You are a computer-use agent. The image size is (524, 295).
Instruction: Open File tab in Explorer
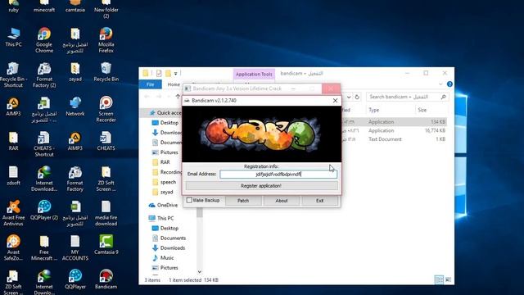(x=151, y=84)
